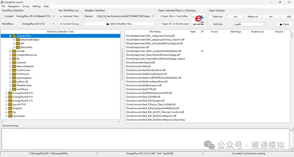The image size is (294, 157).
Task: Click the directory tree right scroll arrow
Action: click(x=119, y=121)
